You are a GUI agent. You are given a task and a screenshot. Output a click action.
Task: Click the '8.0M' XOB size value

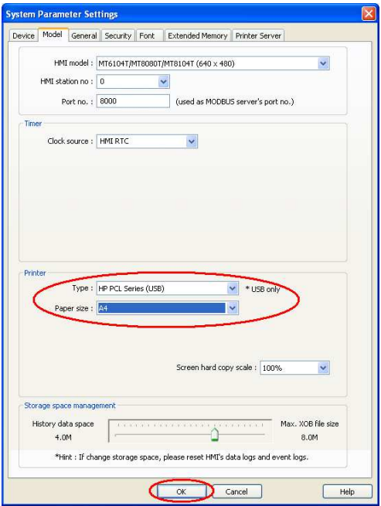309,437
